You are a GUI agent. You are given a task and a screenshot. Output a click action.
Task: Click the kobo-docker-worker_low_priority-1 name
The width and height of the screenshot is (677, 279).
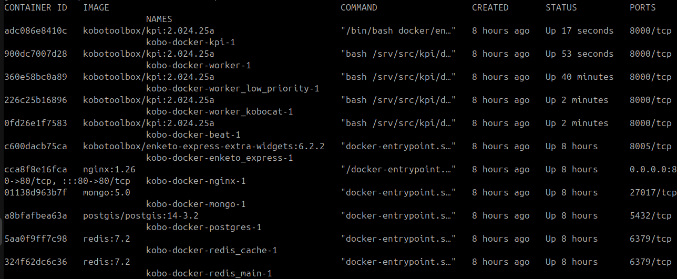click(x=232, y=88)
